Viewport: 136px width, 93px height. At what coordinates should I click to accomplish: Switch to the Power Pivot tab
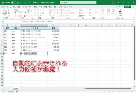(68, 7)
